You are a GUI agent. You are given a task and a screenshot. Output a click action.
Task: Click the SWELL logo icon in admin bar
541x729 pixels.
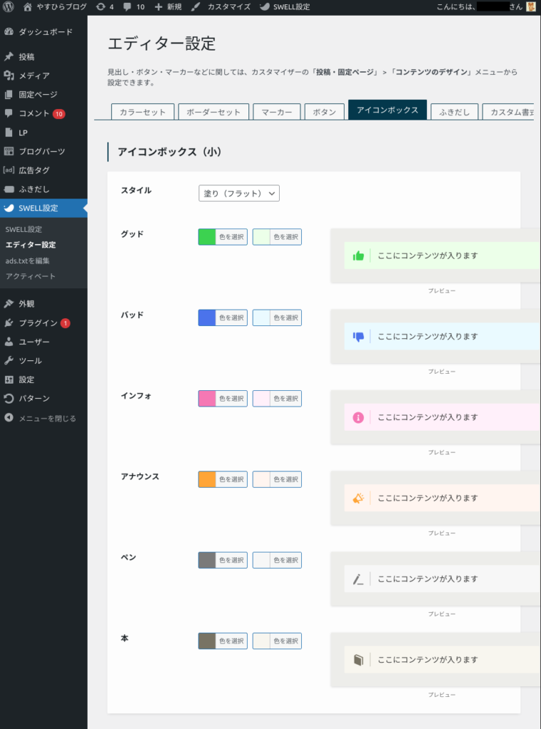coord(265,6)
